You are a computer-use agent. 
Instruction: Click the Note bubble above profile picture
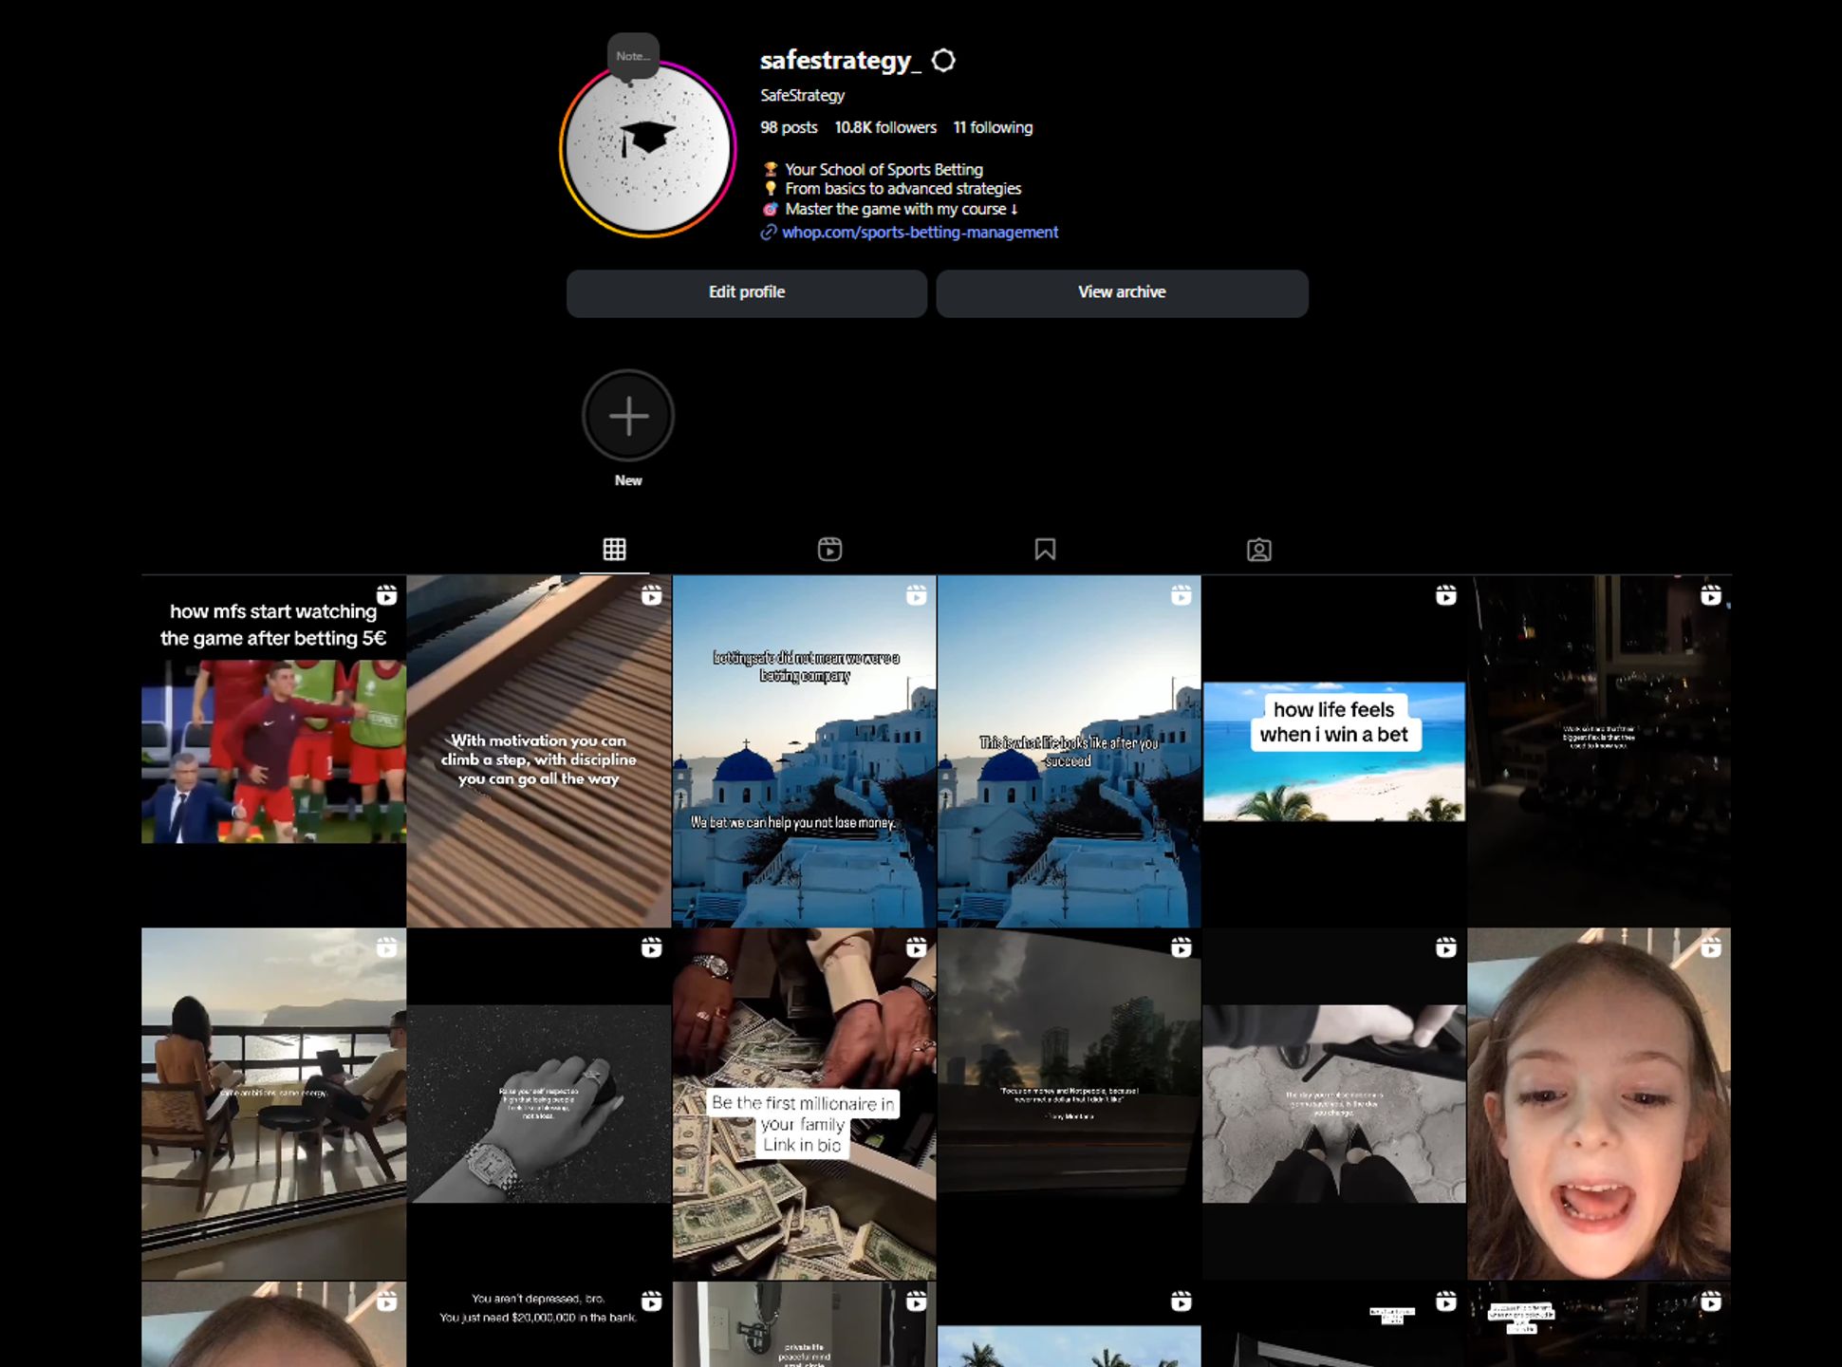click(633, 56)
